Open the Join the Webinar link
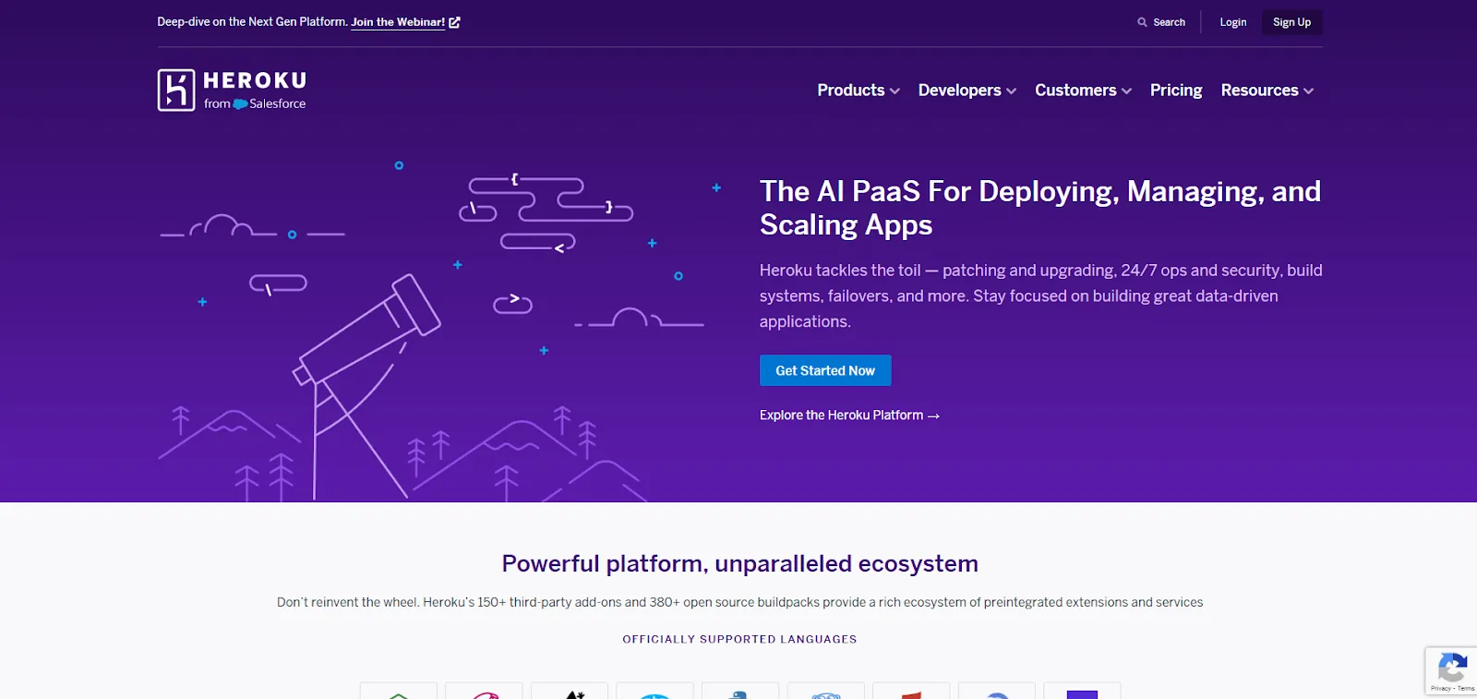Viewport: 1477px width, 699px height. click(398, 22)
